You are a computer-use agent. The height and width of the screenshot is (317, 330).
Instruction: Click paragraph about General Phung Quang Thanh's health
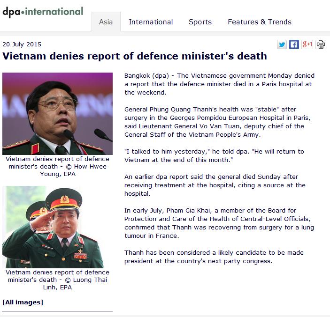point(217,122)
